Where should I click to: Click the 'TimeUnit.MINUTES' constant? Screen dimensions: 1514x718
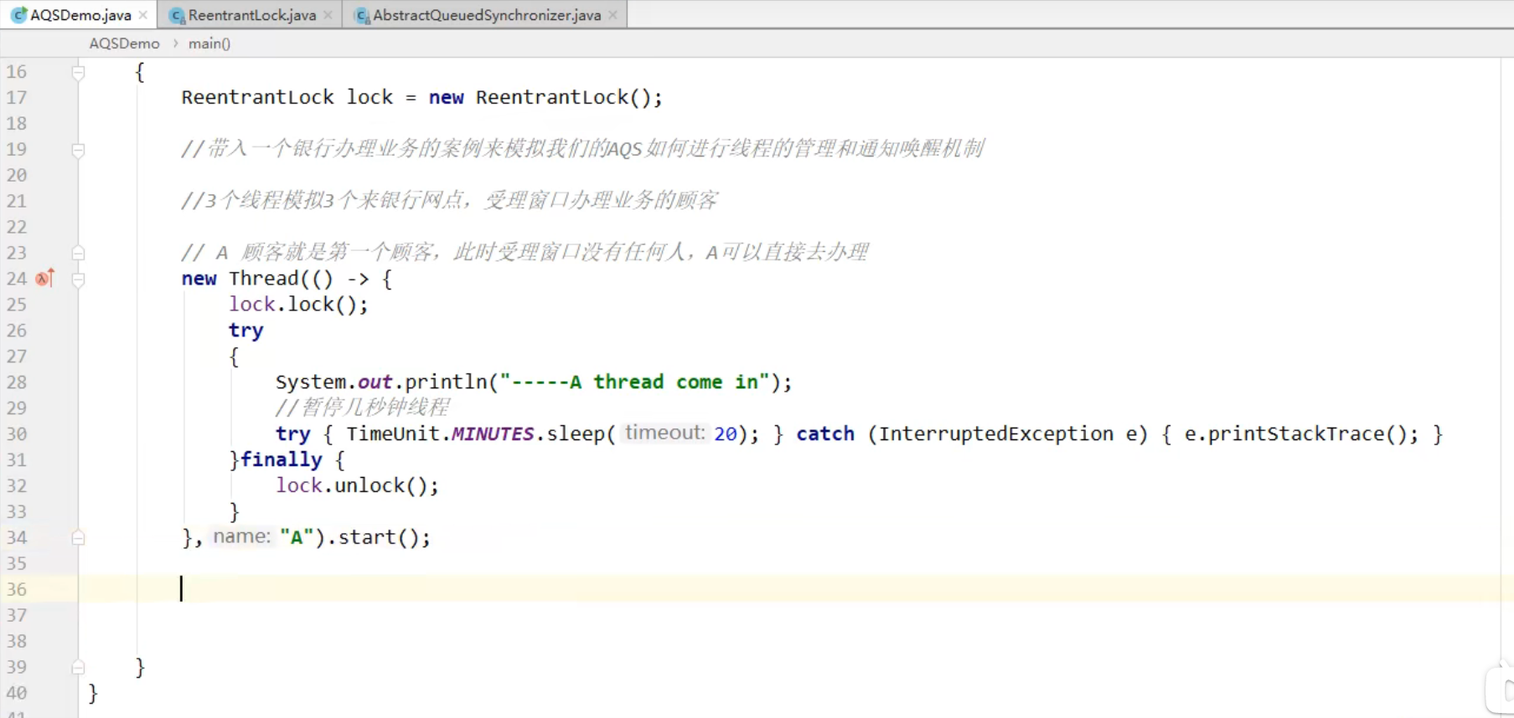click(x=441, y=434)
